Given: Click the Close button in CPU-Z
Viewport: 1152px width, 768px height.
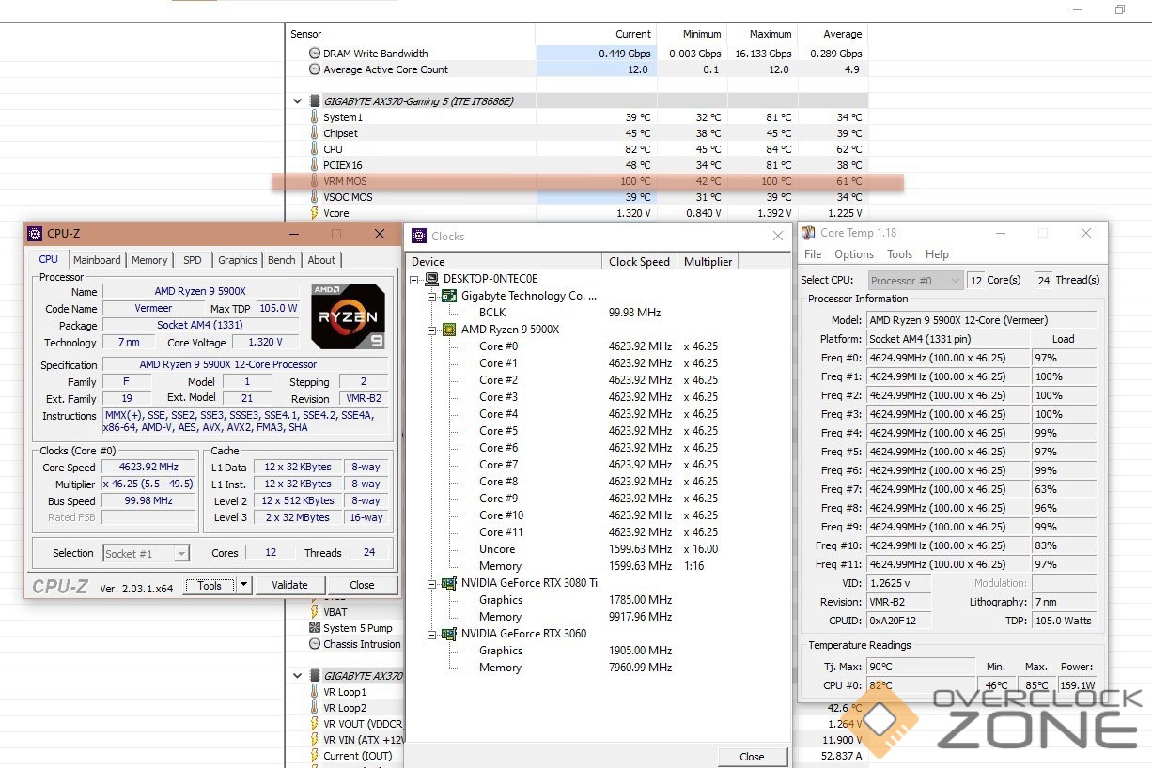Looking at the screenshot, I should click(362, 585).
